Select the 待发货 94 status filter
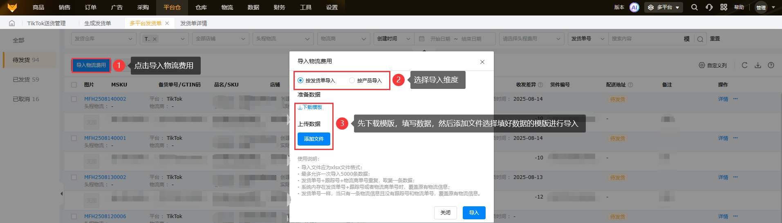This screenshot has height=223, width=782. [x=29, y=60]
